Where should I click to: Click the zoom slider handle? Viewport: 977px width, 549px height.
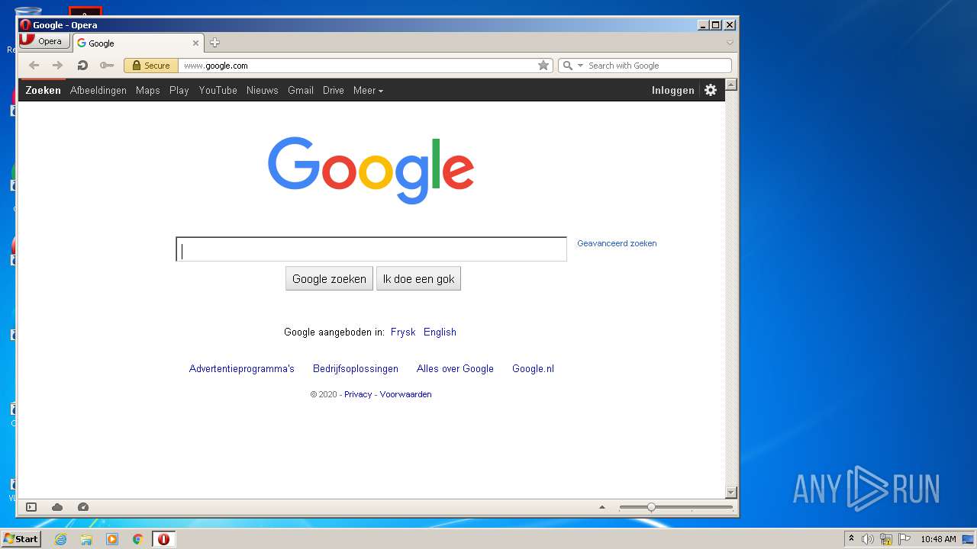click(x=651, y=507)
